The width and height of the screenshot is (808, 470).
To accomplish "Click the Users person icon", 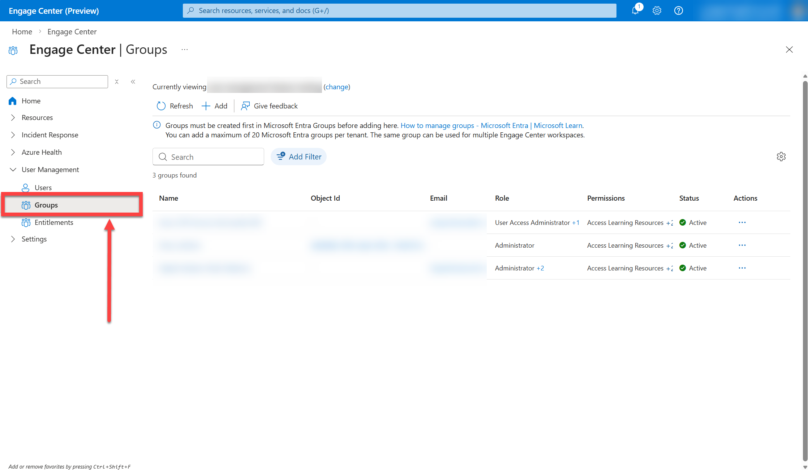I will [26, 188].
